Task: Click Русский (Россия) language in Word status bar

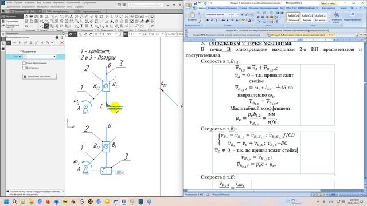Action: pyautogui.click(x=221, y=195)
